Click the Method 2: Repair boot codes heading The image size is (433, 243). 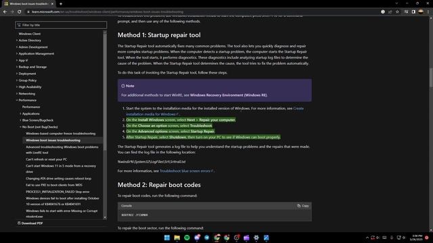159,185
